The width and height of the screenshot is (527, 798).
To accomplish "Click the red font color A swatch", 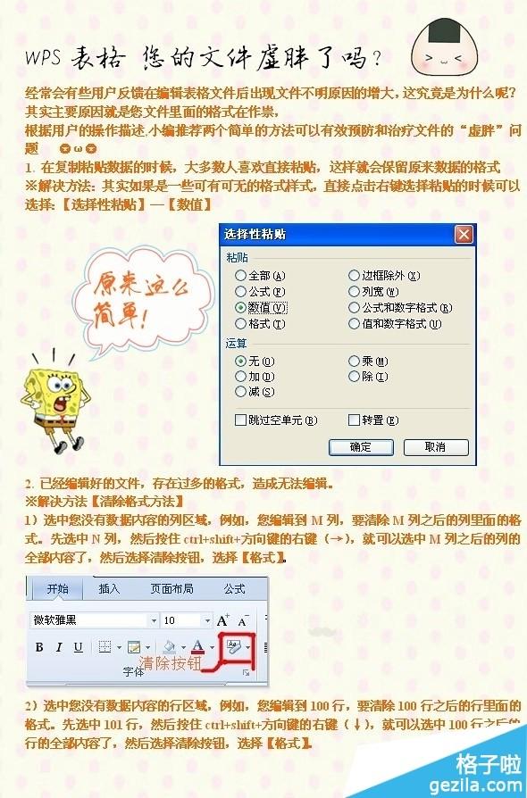I will 198,647.
